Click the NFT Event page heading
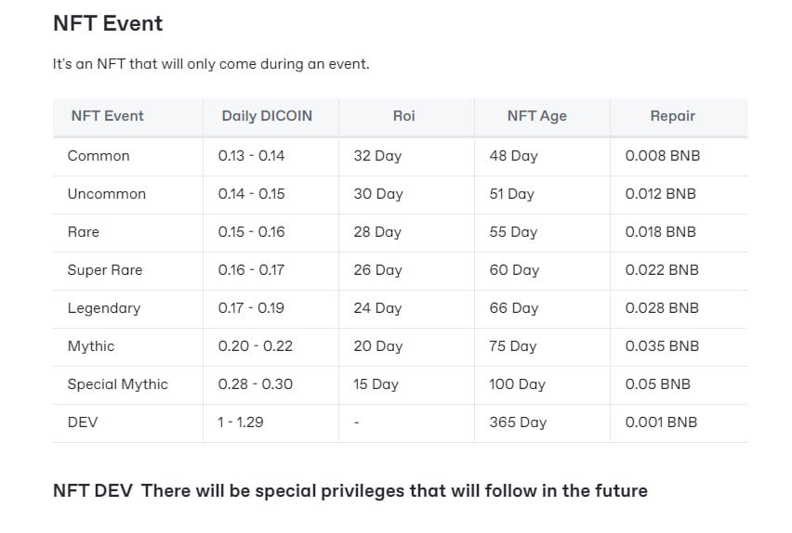The height and width of the screenshot is (533, 792). [x=108, y=24]
